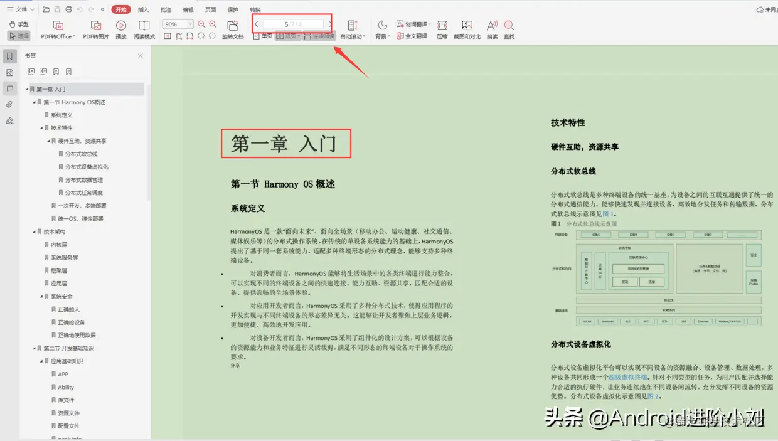This screenshot has height=441, width=778.
Task: Start the 播放 slideshow playback
Action: pyautogui.click(x=121, y=29)
